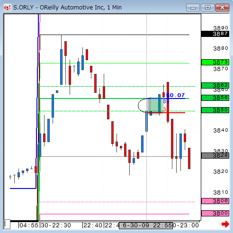Viewport: 233px width, 233px height.
Task: Select the black 3887 price label
Action: coord(215,34)
